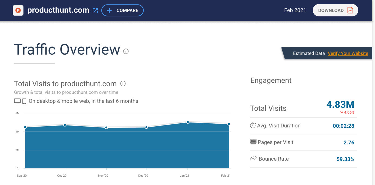
Task: Click the Product Hunt favicon logo
Action: (18, 10)
